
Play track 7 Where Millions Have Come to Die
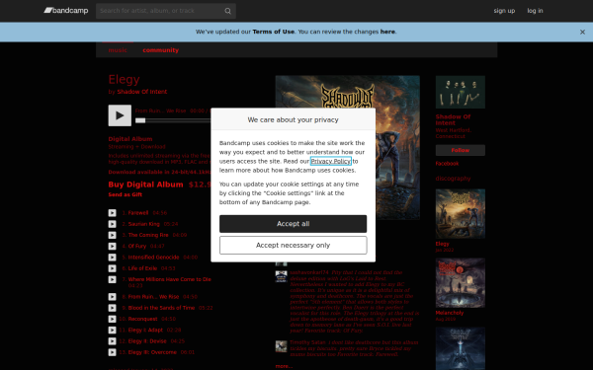pyautogui.click(x=113, y=279)
